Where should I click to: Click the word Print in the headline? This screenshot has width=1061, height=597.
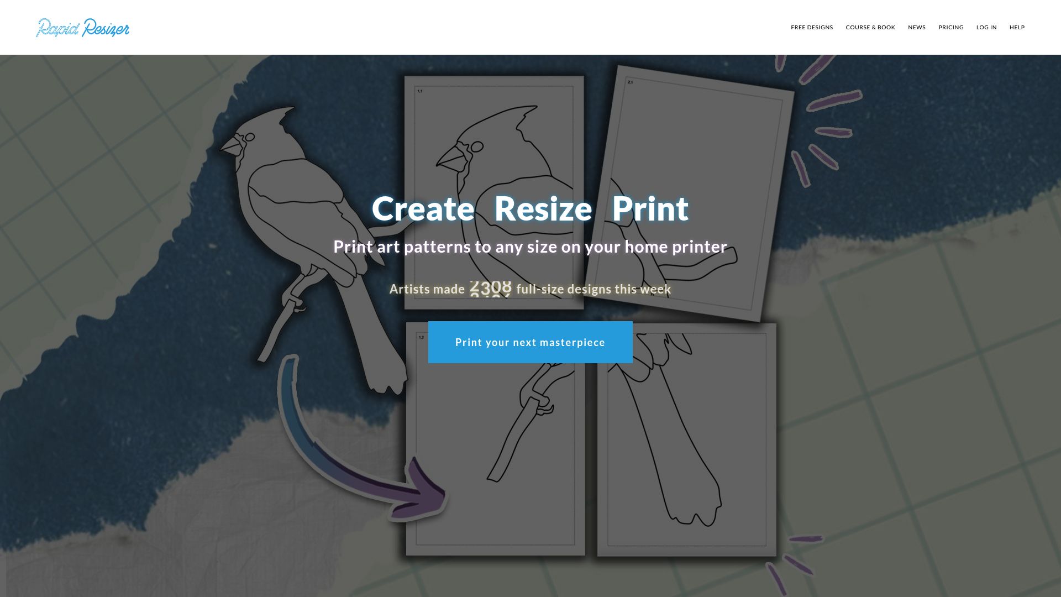650,209
